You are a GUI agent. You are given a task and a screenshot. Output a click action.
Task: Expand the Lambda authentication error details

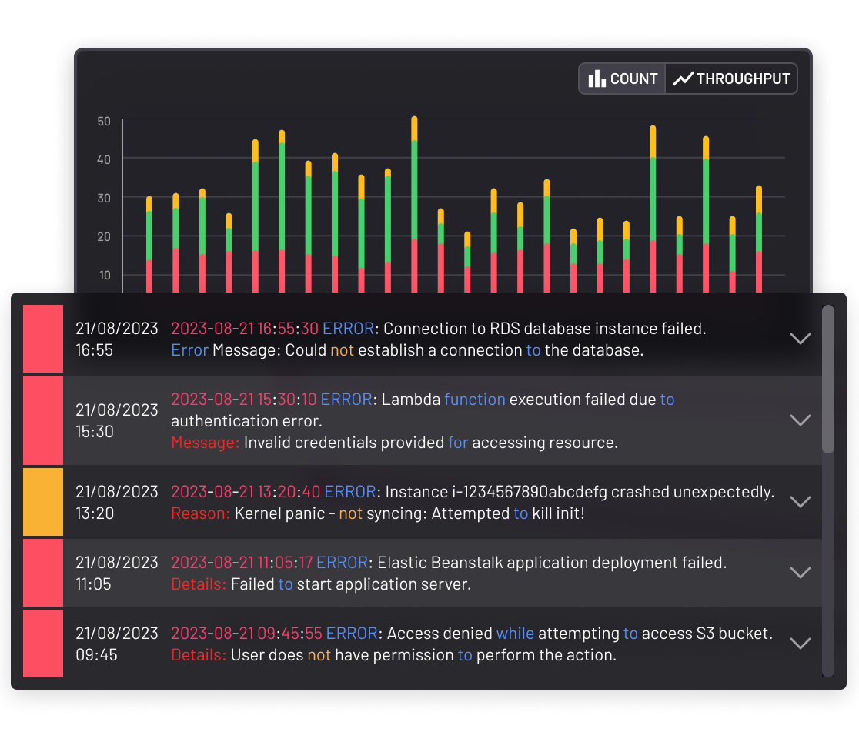(x=800, y=420)
